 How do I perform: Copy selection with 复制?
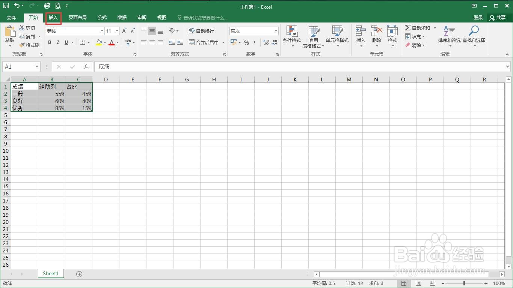27,36
